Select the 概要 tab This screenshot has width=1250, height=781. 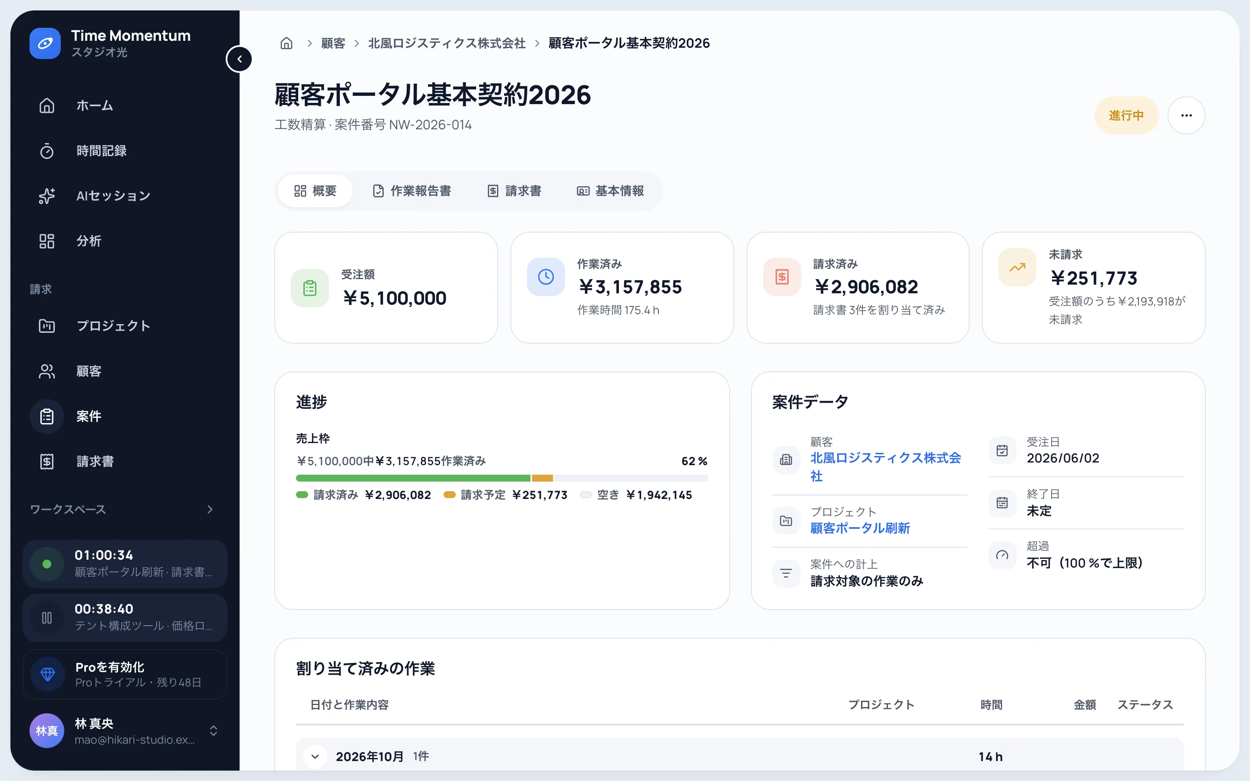pos(315,191)
